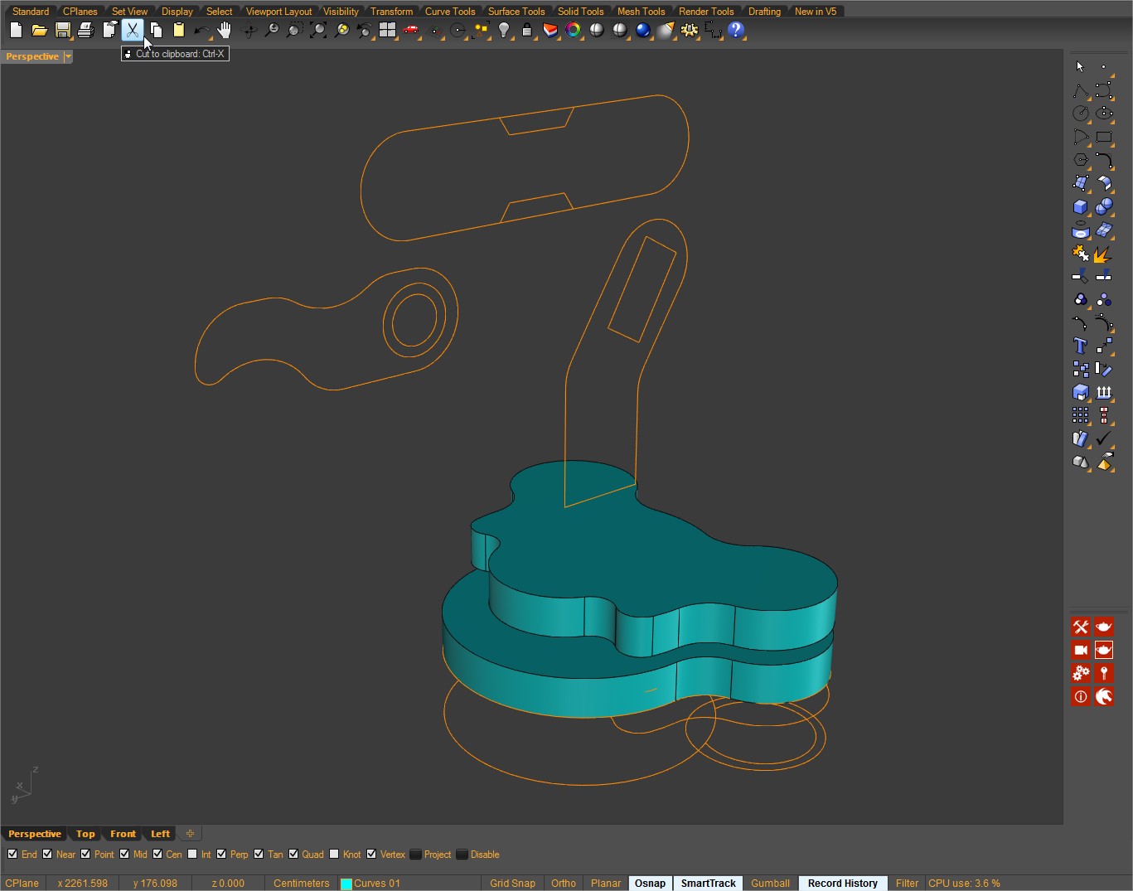Viewport: 1133px width, 891px height.
Task: Select the Text object T tool
Action: click(x=1080, y=346)
